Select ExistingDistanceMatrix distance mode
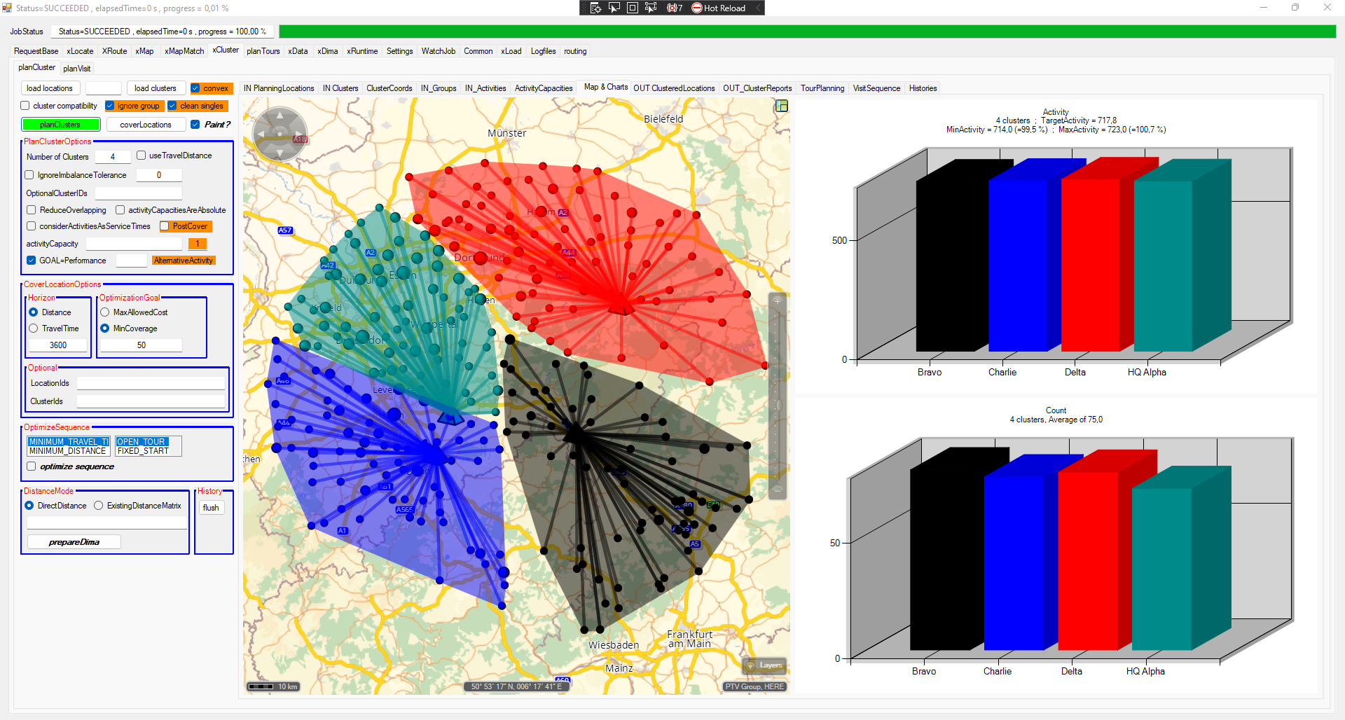1345x720 pixels. 99,506
